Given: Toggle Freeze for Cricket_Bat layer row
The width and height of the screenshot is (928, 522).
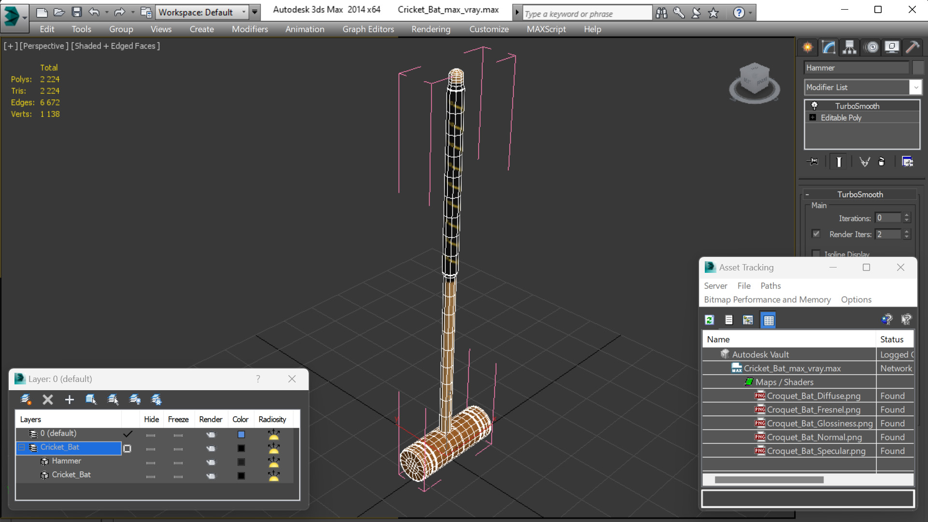Looking at the screenshot, I should point(178,449).
